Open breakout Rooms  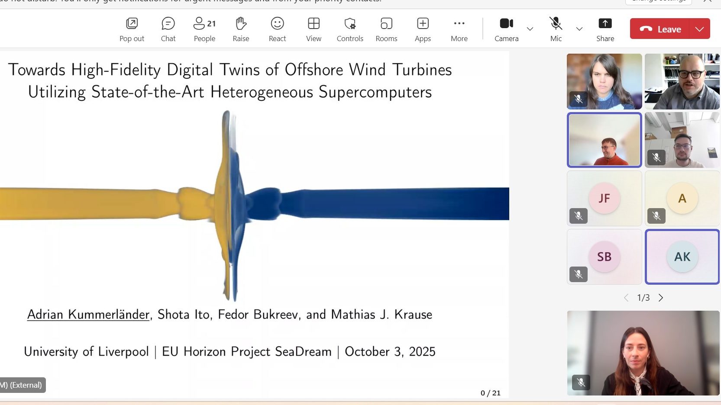pyautogui.click(x=386, y=29)
